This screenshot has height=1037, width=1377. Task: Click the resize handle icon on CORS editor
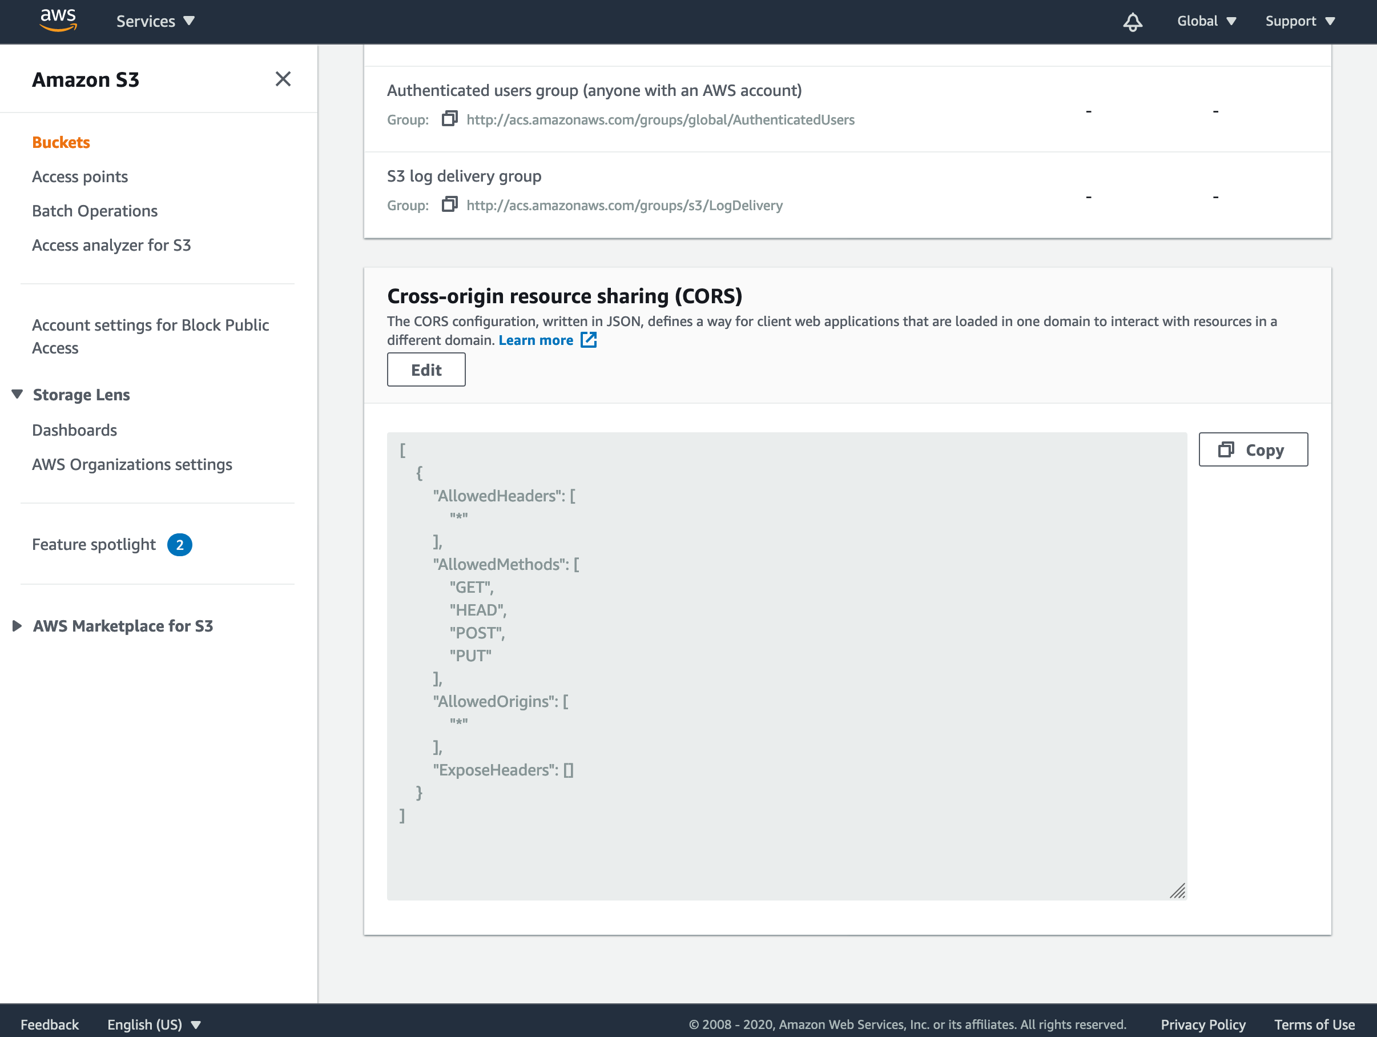[x=1178, y=890]
